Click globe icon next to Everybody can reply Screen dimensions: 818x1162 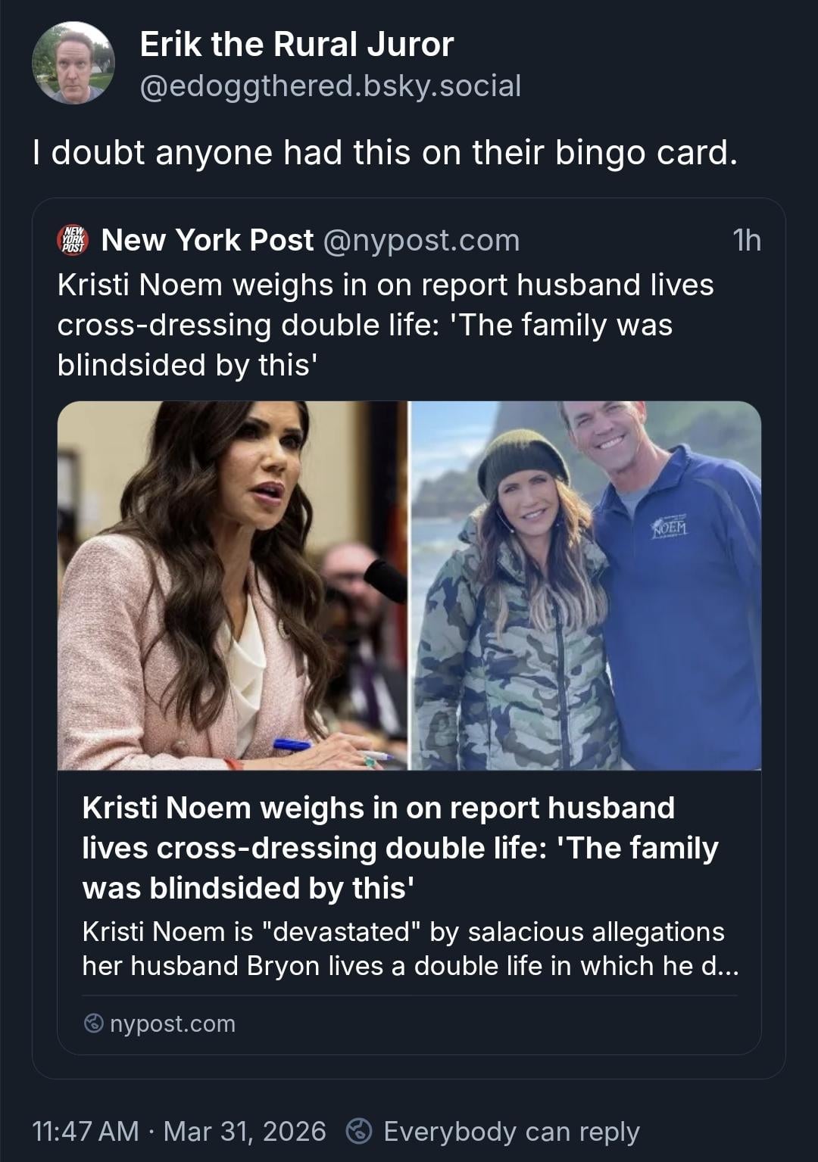pos(359,1131)
